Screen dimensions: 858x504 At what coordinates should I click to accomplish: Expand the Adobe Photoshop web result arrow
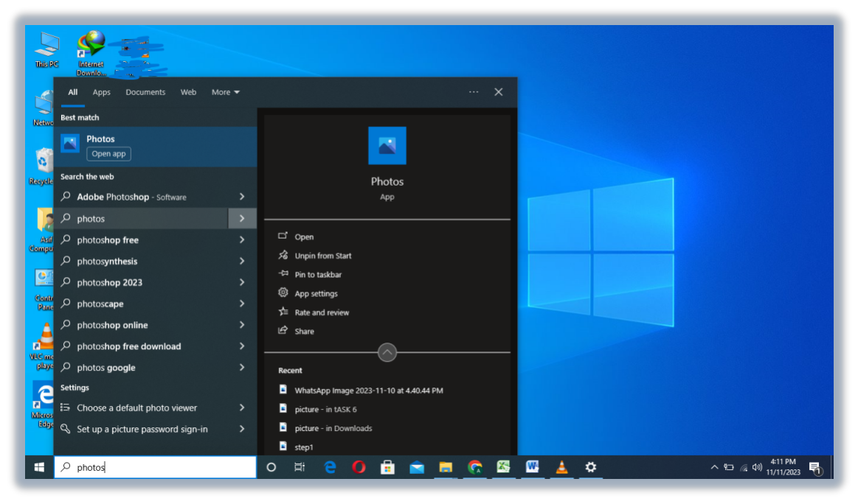point(242,197)
